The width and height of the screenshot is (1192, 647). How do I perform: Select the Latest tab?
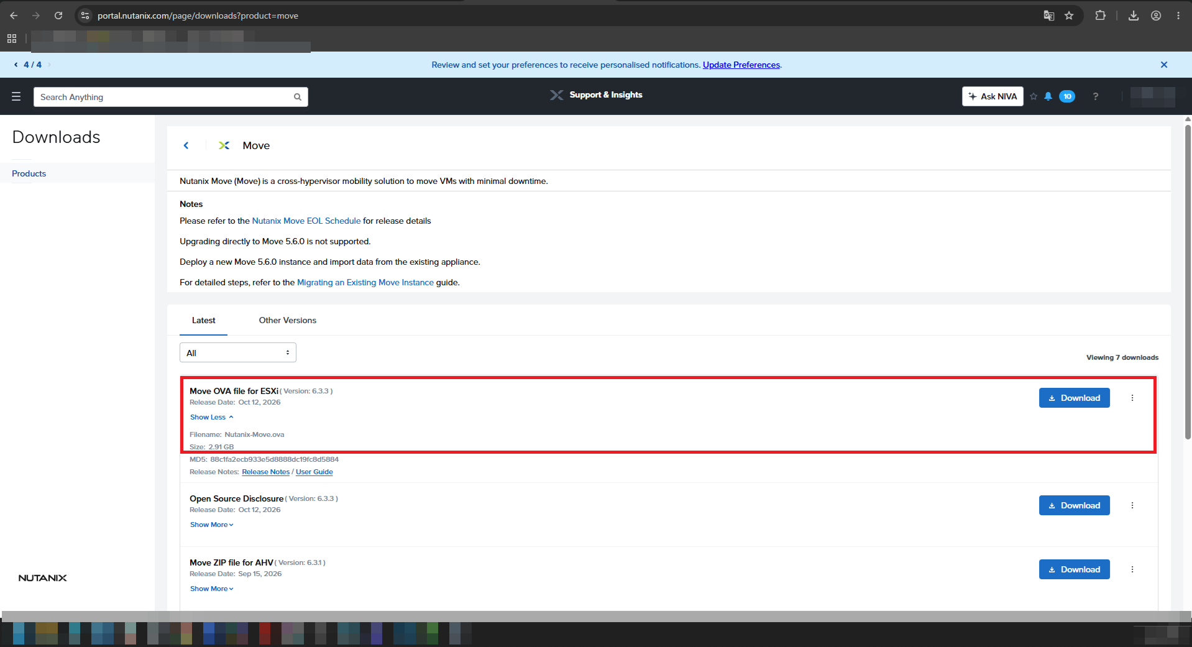[203, 320]
